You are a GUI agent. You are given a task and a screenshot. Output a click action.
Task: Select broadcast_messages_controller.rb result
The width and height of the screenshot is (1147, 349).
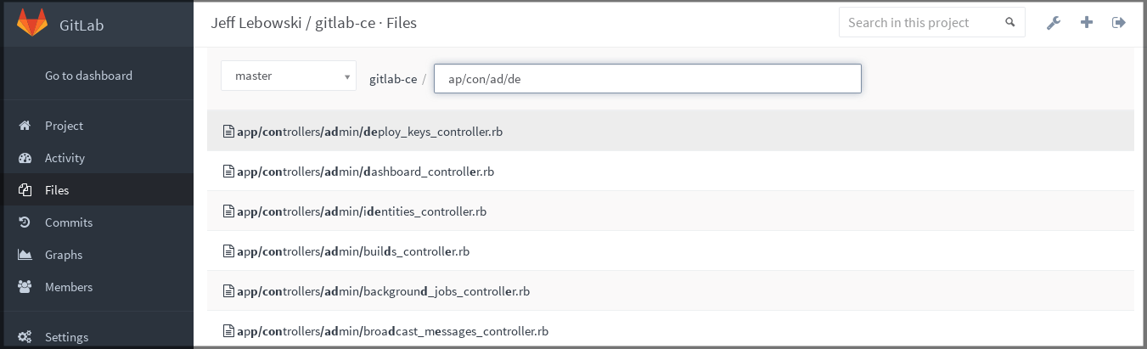pyautogui.click(x=392, y=331)
